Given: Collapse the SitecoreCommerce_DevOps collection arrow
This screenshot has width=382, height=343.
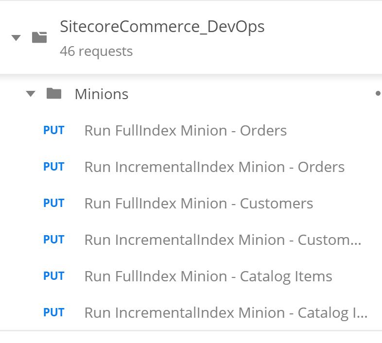Looking at the screenshot, I should pyautogui.click(x=16, y=38).
